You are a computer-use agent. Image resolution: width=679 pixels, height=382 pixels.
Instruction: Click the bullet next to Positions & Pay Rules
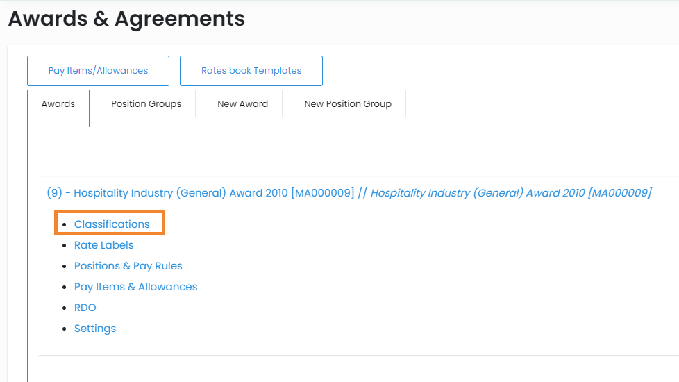(64, 267)
